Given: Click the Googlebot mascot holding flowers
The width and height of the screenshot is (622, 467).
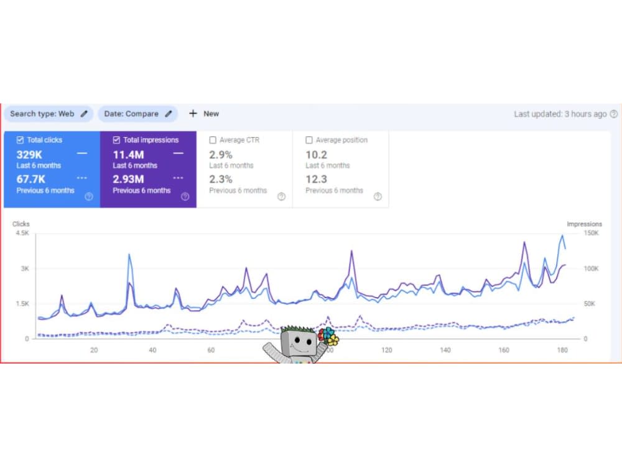Looking at the screenshot, I should (x=300, y=344).
